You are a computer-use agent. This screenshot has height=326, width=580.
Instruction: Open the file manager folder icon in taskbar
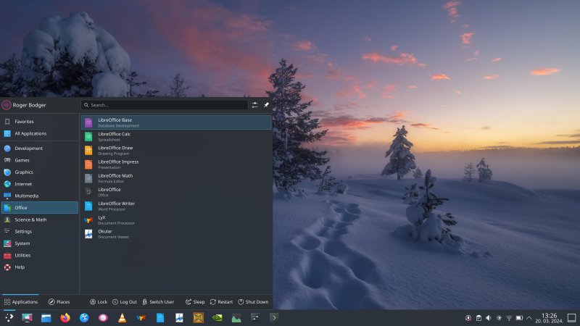(x=46, y=318)
